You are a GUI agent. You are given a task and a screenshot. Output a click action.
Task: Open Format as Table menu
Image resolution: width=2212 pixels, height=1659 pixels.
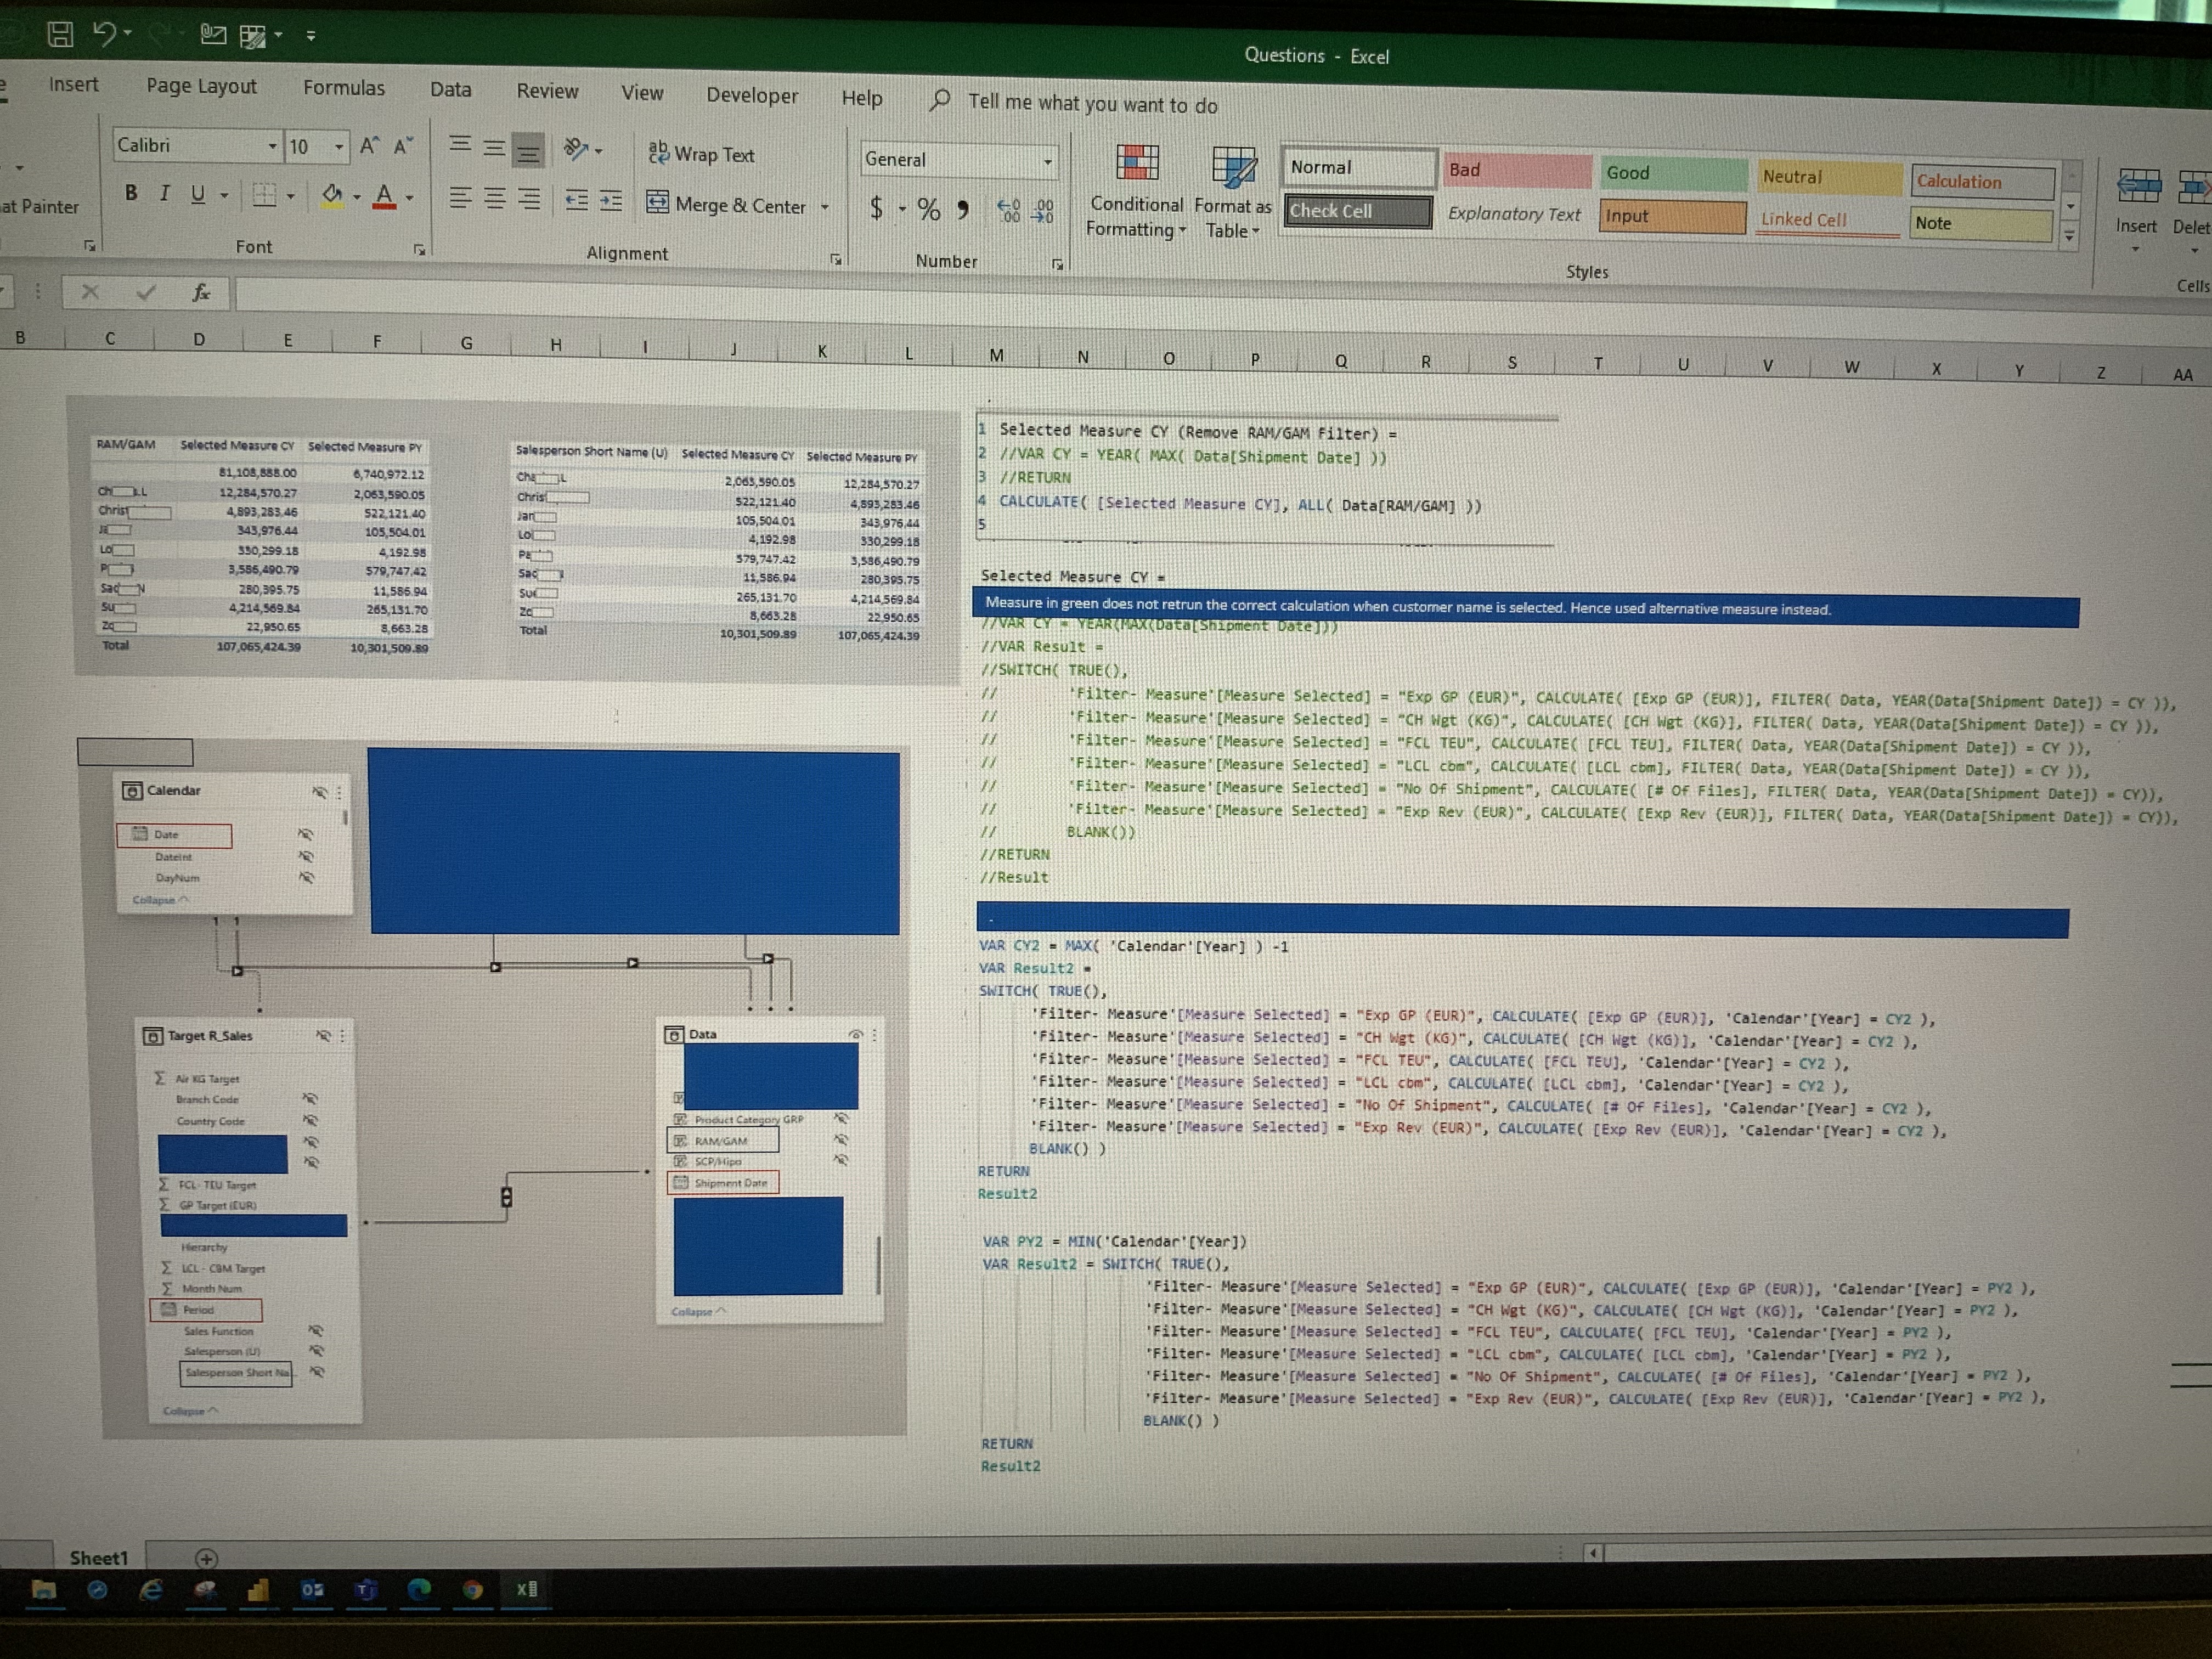point(1232,193)
